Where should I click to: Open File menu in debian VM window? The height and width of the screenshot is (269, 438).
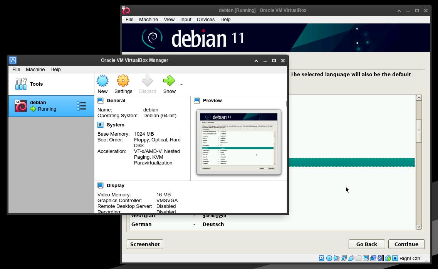click(129, 20)
